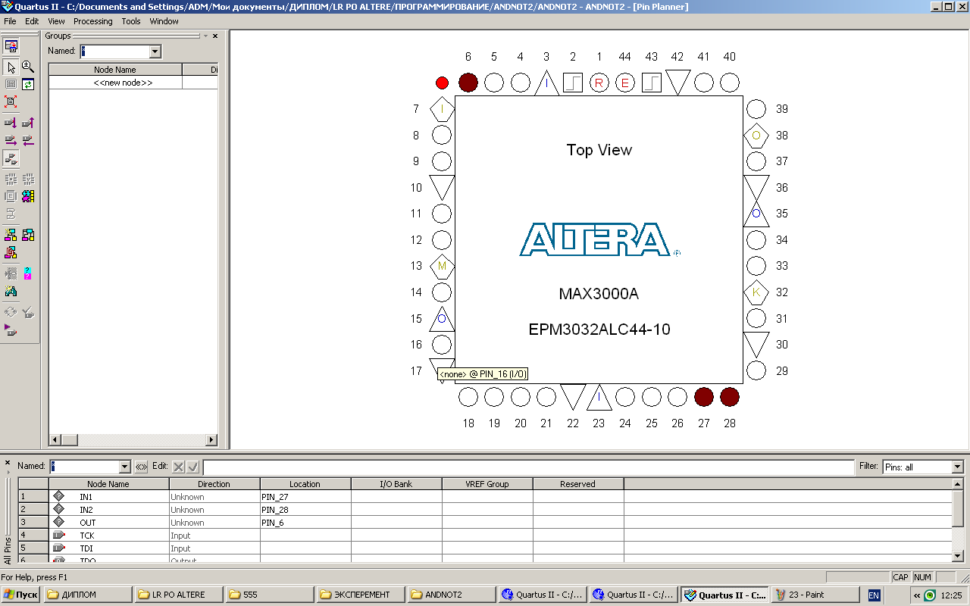Click the Direction column header
This screenshot has height=606, width=970.
pyautogui.click(x=214, y=484)
